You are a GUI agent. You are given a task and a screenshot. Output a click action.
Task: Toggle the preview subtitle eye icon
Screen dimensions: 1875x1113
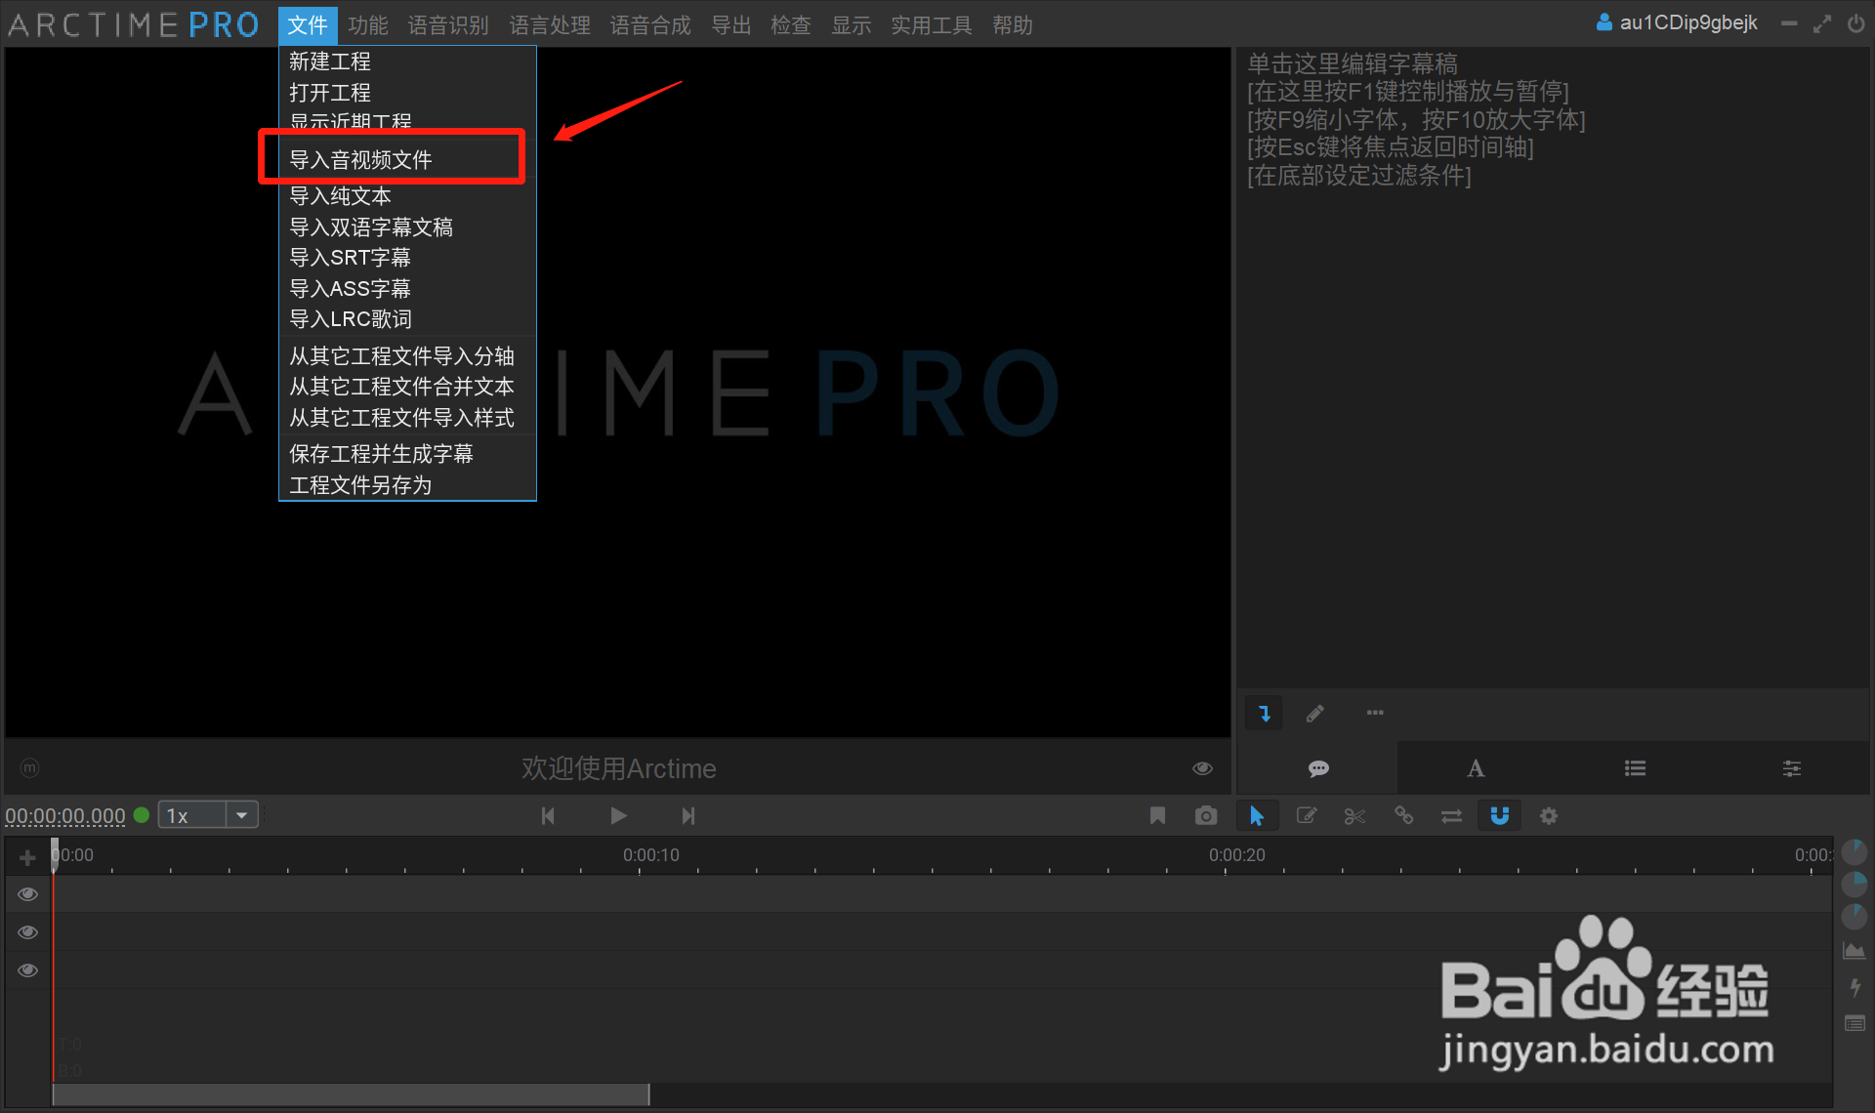pyautogui.click(x=1202, y=768)
